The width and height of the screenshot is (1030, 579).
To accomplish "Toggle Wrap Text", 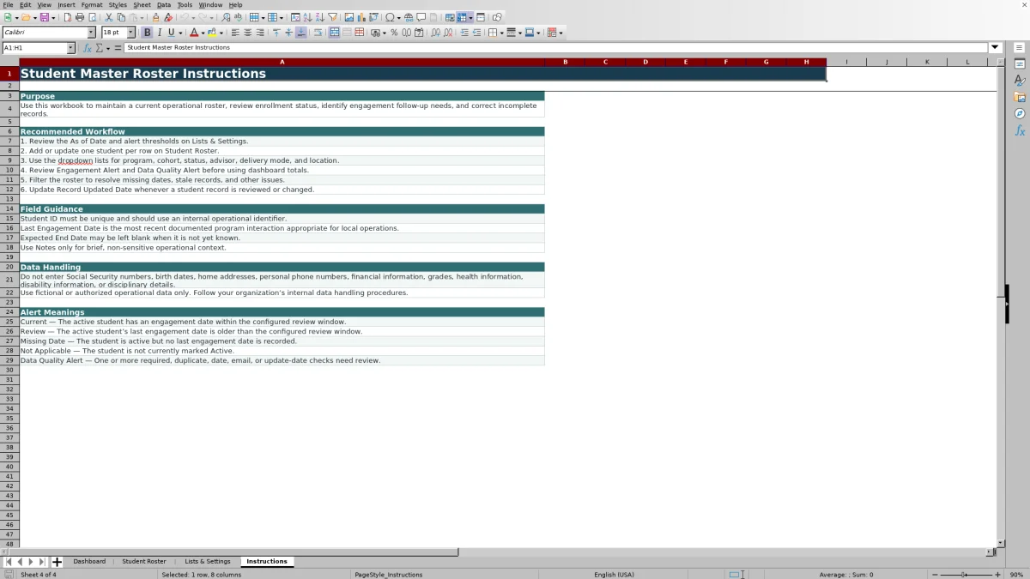I will [x=318, y=33].
